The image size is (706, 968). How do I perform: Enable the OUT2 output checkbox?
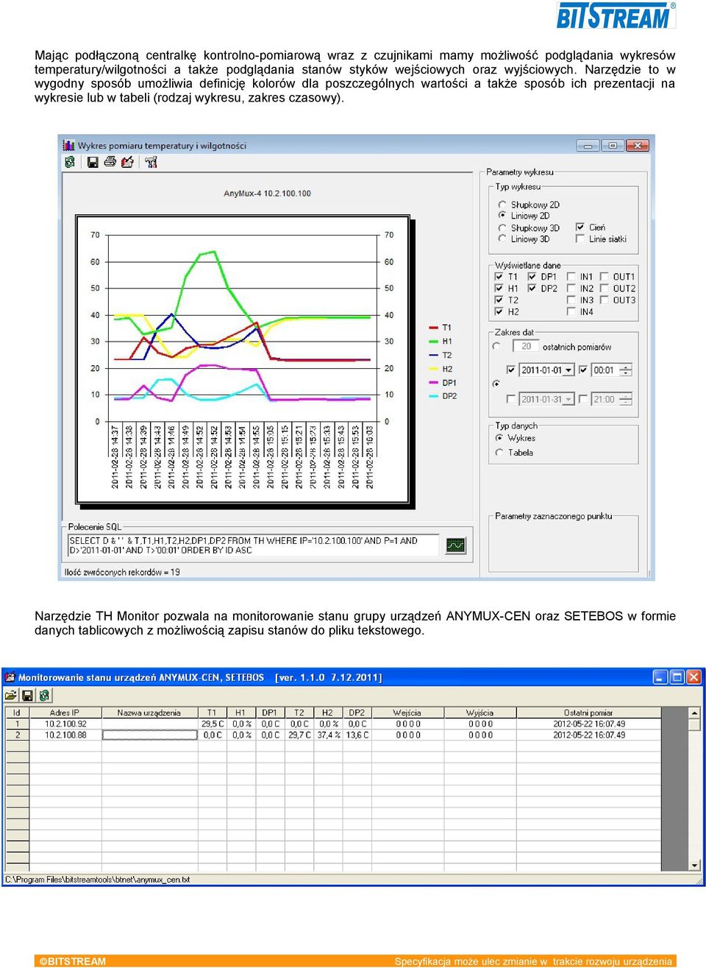click(605, 289)
